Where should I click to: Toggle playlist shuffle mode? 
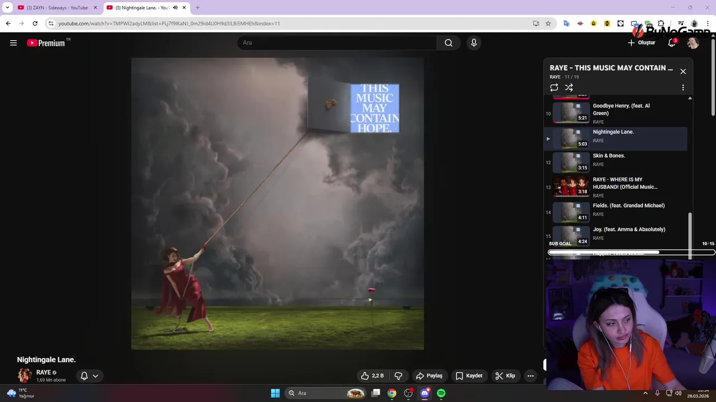(569, 88)
